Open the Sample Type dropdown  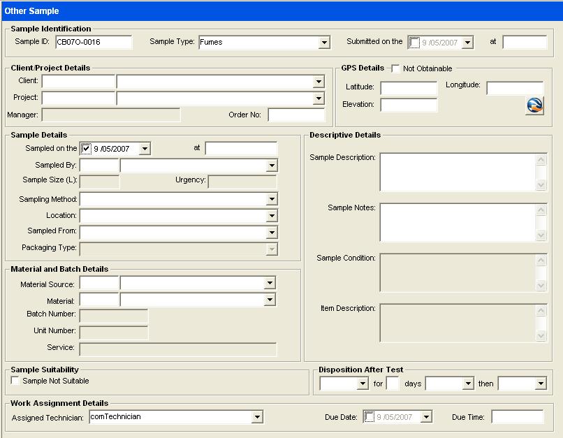324,43
